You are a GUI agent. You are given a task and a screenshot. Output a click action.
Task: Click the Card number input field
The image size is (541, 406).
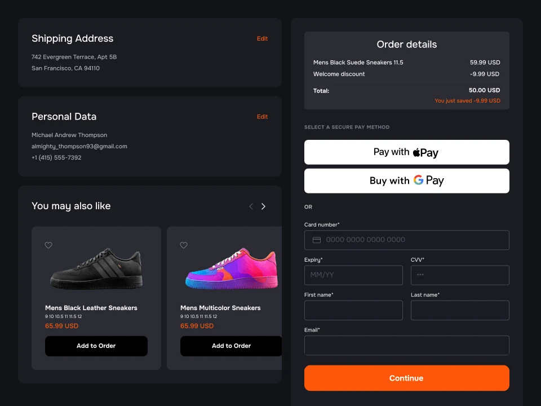coord(406,240)
